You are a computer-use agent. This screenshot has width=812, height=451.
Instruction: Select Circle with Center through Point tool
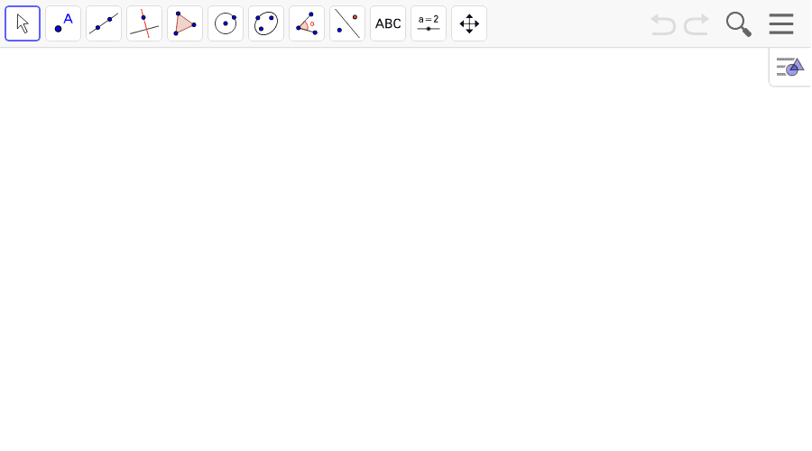click(226, 23)
